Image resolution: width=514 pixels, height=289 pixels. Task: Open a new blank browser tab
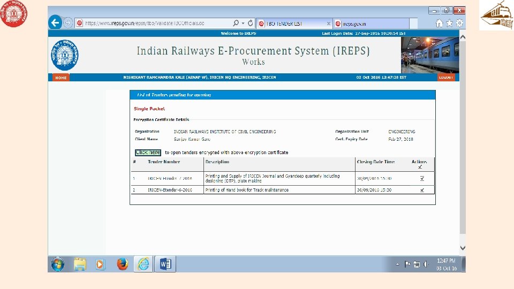click(413, 24)
